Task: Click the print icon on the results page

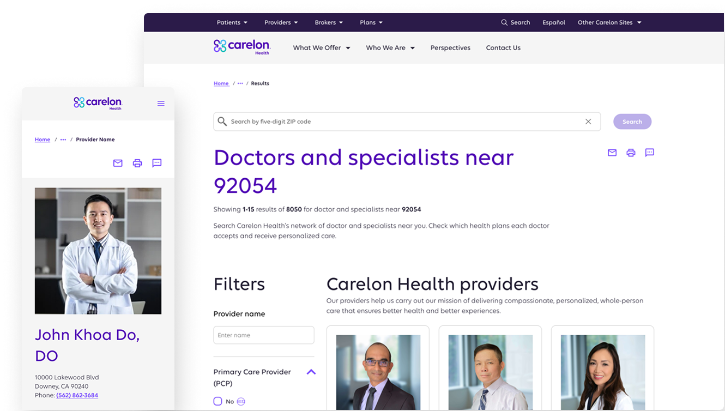Action: 631,153
